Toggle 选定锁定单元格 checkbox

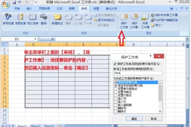[x=115, y=82]
